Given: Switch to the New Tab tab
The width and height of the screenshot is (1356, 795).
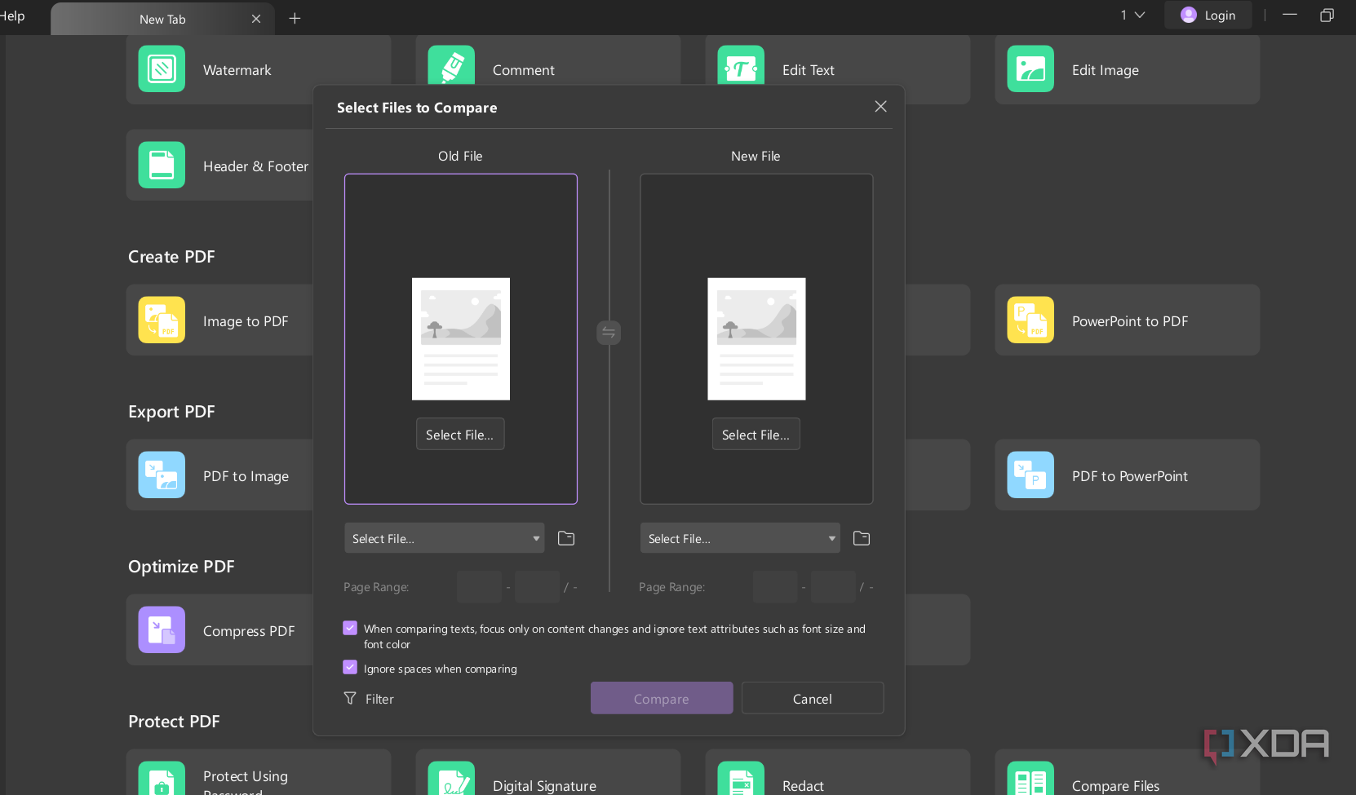Looking at the screenshot, I should click(x=162, y=19).
